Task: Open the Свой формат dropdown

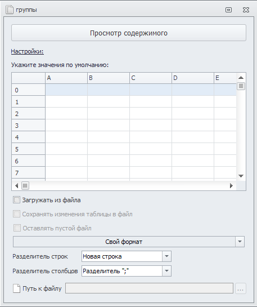Action: tap(129, 242)
